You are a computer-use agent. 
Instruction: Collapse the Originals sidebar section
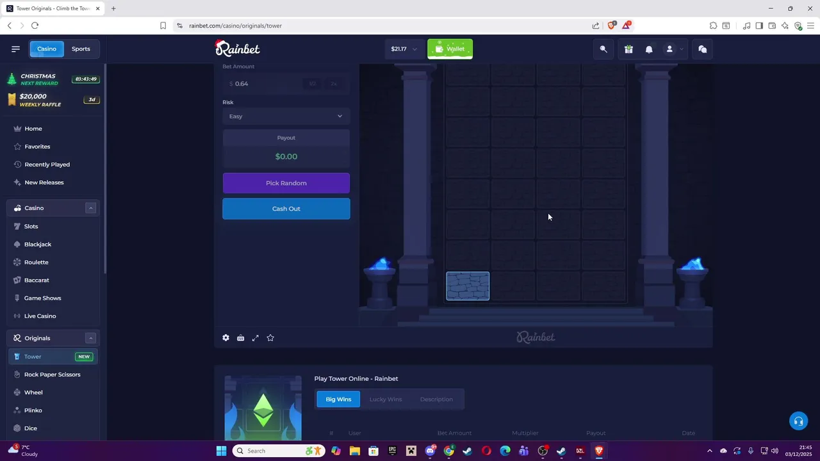click(91, 338)
